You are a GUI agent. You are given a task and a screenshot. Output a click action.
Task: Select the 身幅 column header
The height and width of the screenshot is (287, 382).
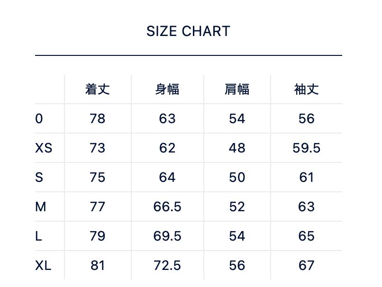pyautogui.click(x=167, y=90)
